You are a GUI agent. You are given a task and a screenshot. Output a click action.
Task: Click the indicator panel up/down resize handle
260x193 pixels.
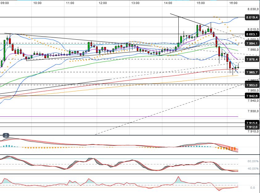[x=6, y=136]
